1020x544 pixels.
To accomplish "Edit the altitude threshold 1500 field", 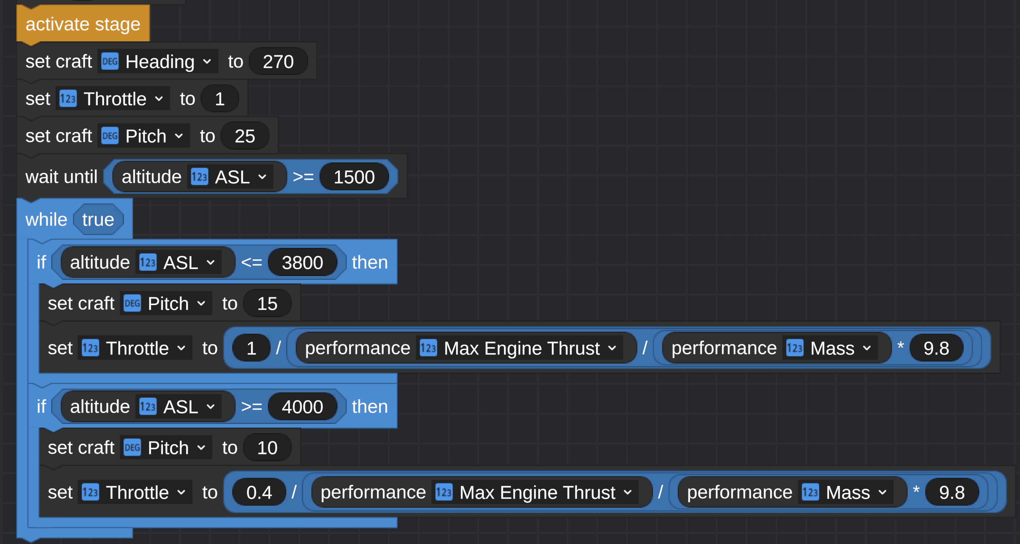I will [353, 177].
